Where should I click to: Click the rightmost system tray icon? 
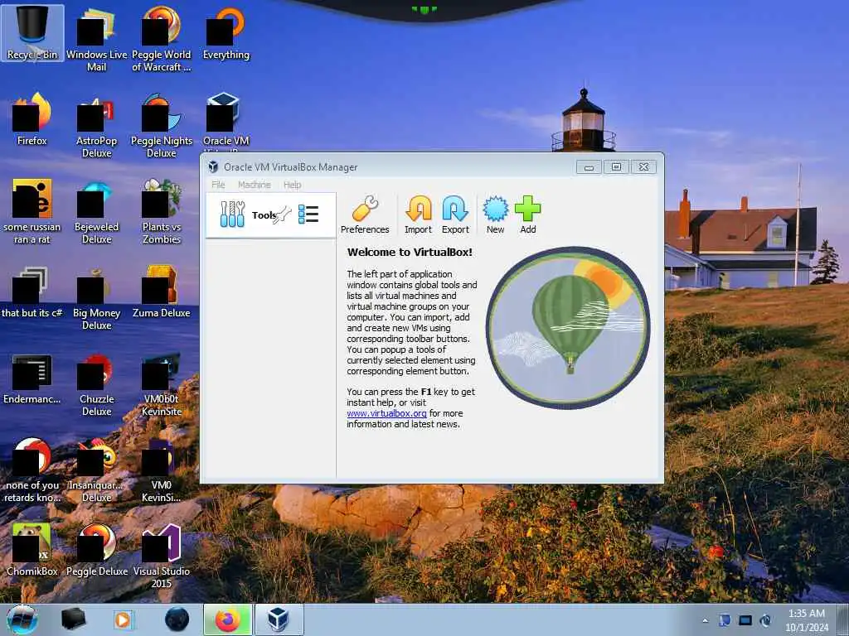pos(765,620)
